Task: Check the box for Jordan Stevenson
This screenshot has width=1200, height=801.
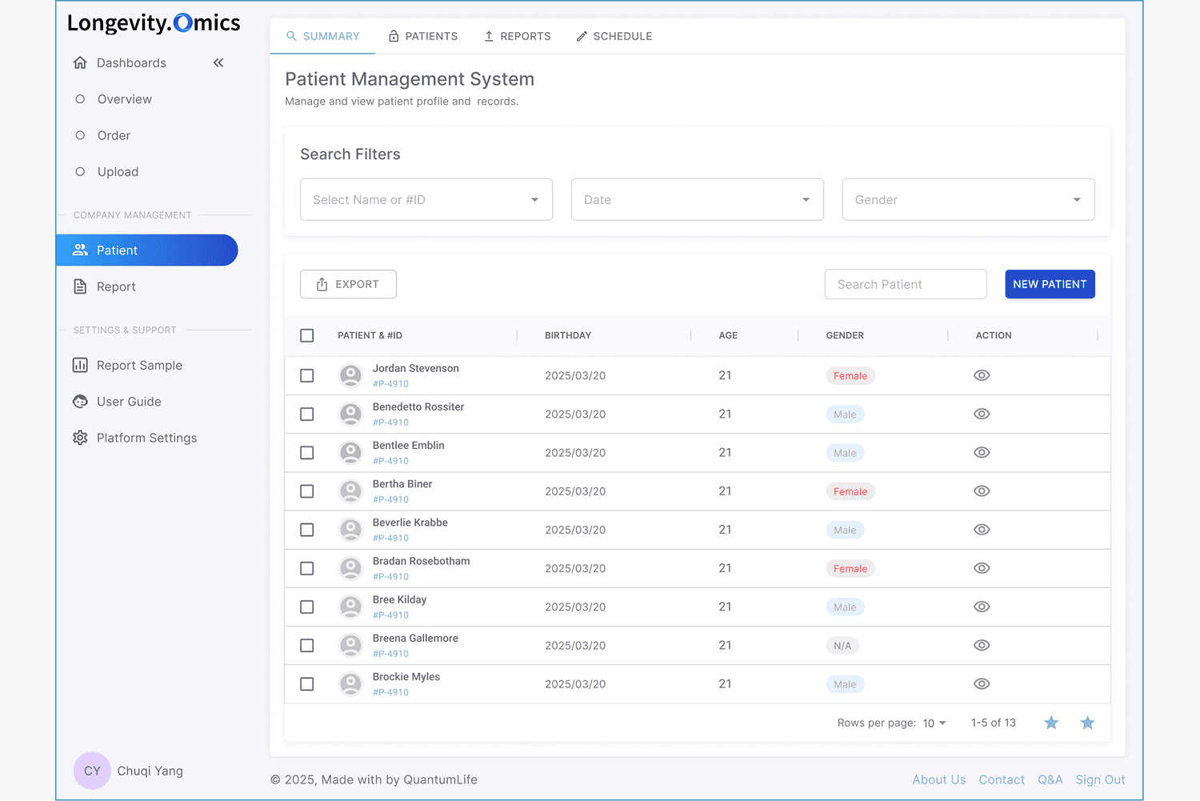Action: pos(306,375)
